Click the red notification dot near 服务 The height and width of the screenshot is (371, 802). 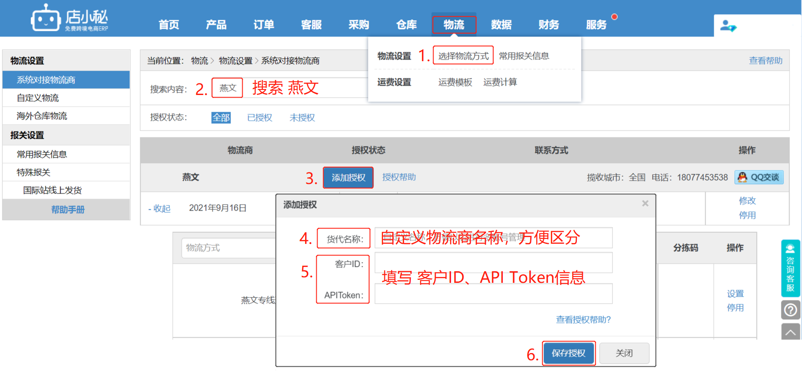pos(615,17)
